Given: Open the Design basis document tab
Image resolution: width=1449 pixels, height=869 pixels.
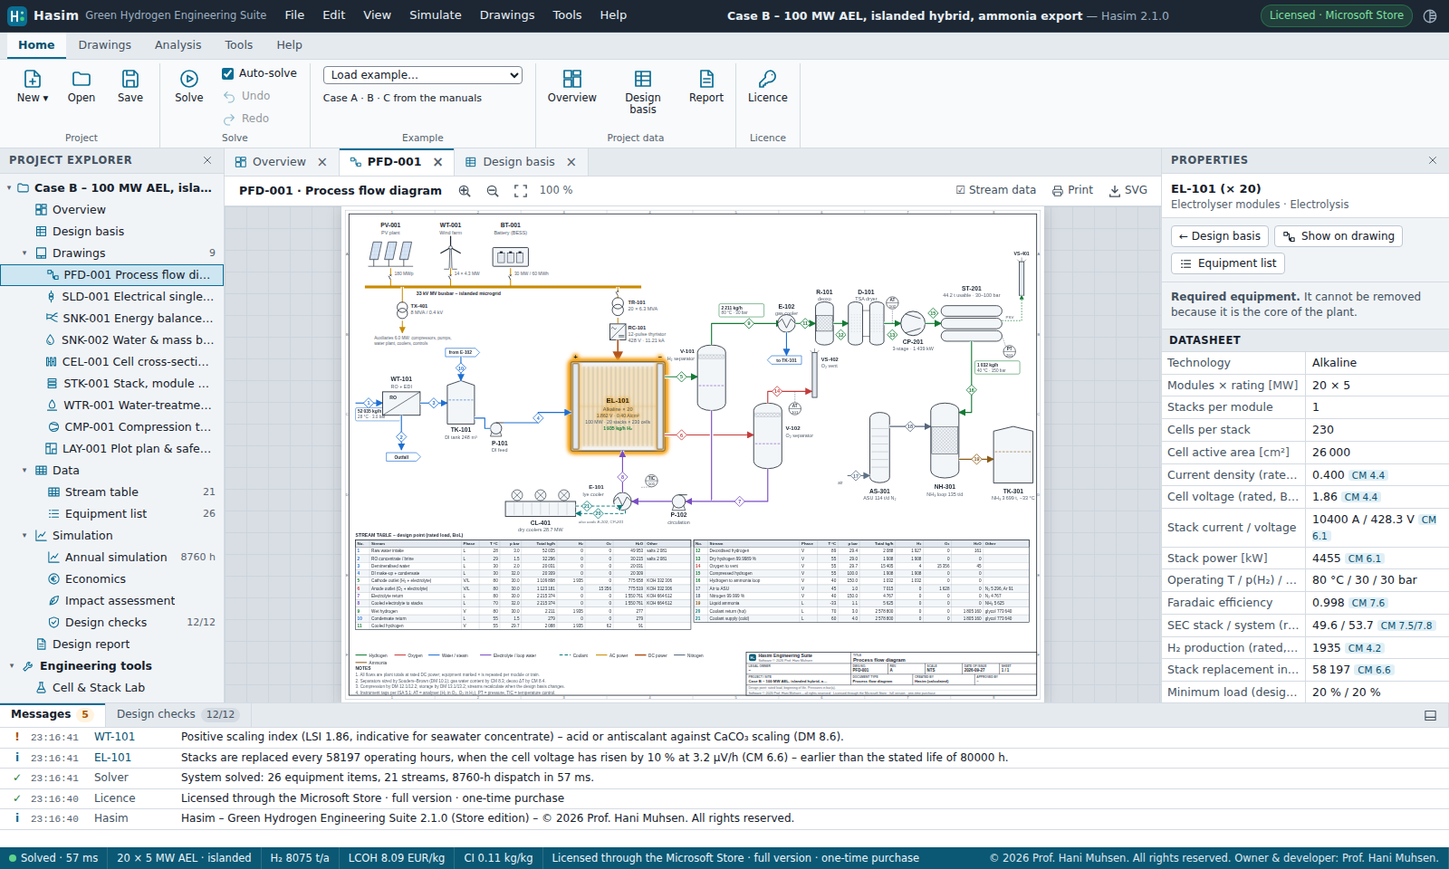Looking at the screenshot, I should click(519, 162).
